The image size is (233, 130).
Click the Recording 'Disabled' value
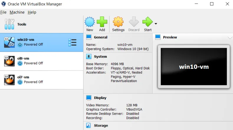coord(132,118)
